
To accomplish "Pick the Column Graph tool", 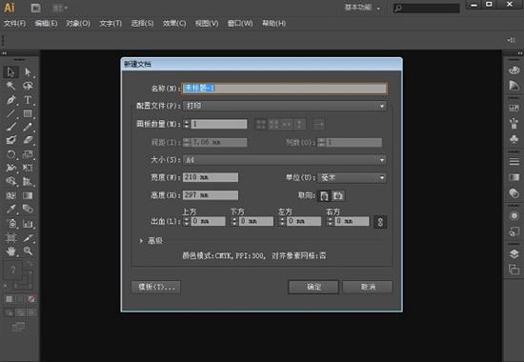I will pyautogui.click(x=28, y=223).
